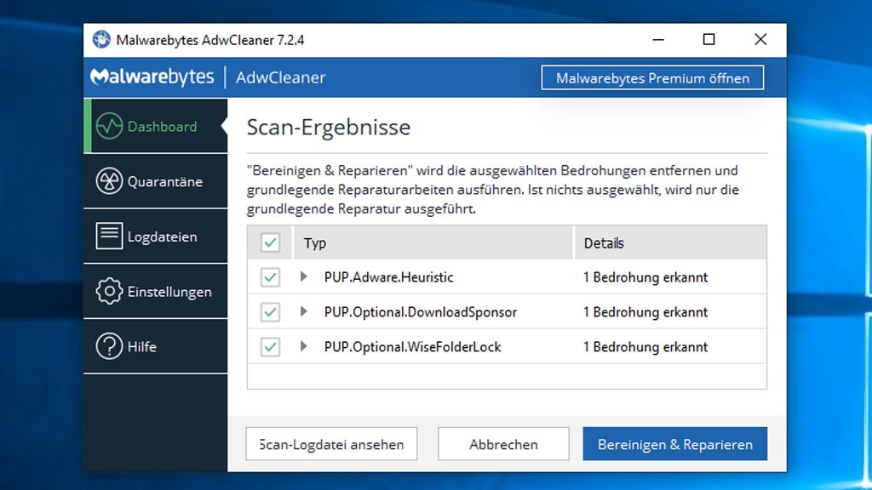
Task: Click the Hilfe question mark icon
Action: tap(109, 346)
